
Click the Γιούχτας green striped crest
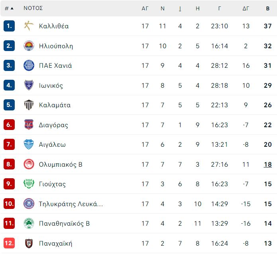[29, 184]
